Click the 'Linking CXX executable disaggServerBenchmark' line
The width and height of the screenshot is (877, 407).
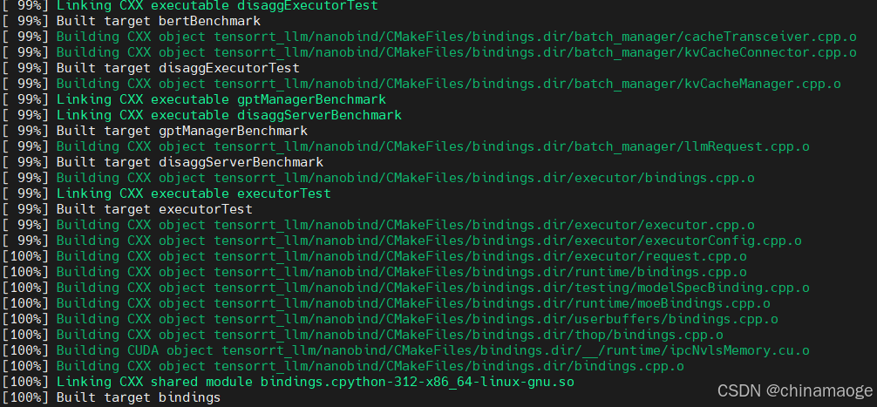tap(202, 115)
